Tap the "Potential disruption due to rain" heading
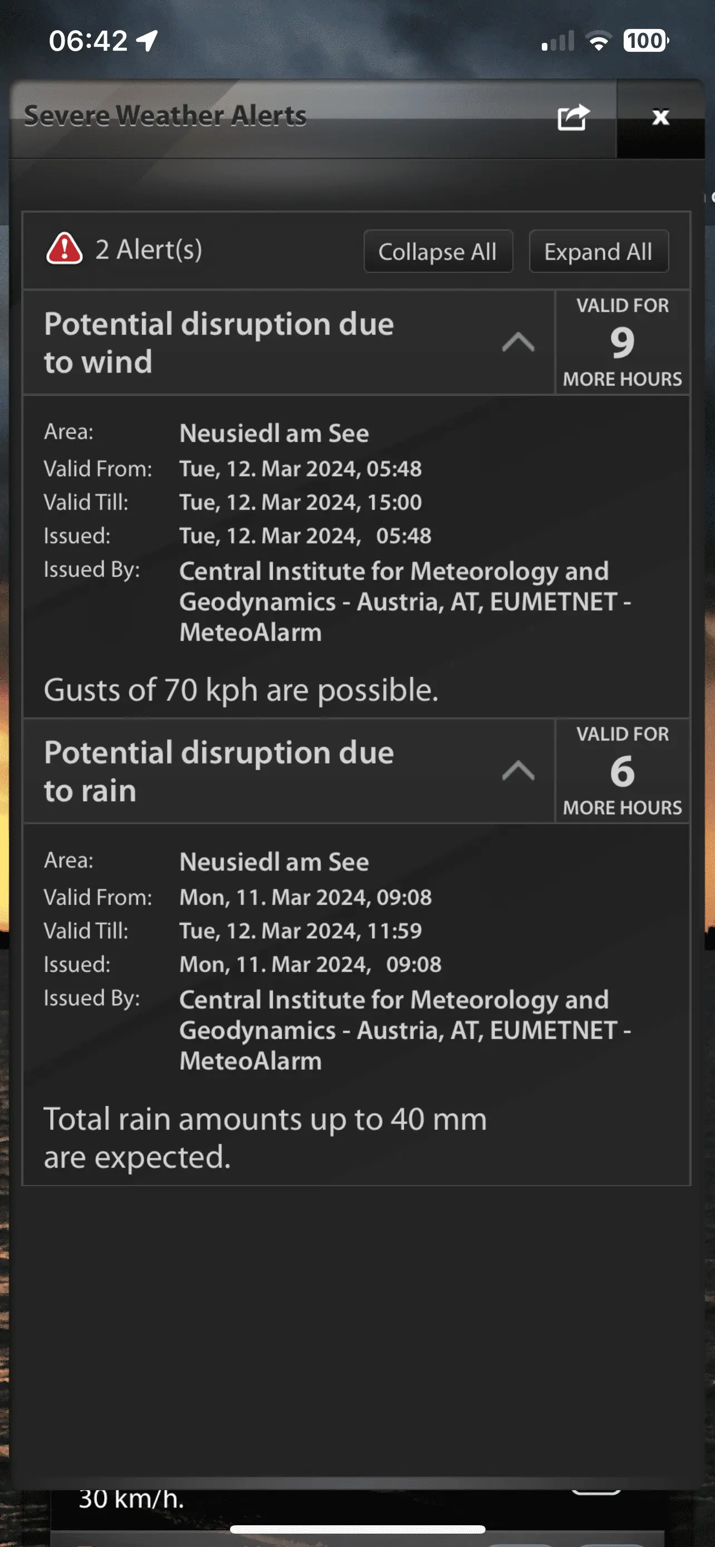This screenshot has height=1547, width=715. 219,771
